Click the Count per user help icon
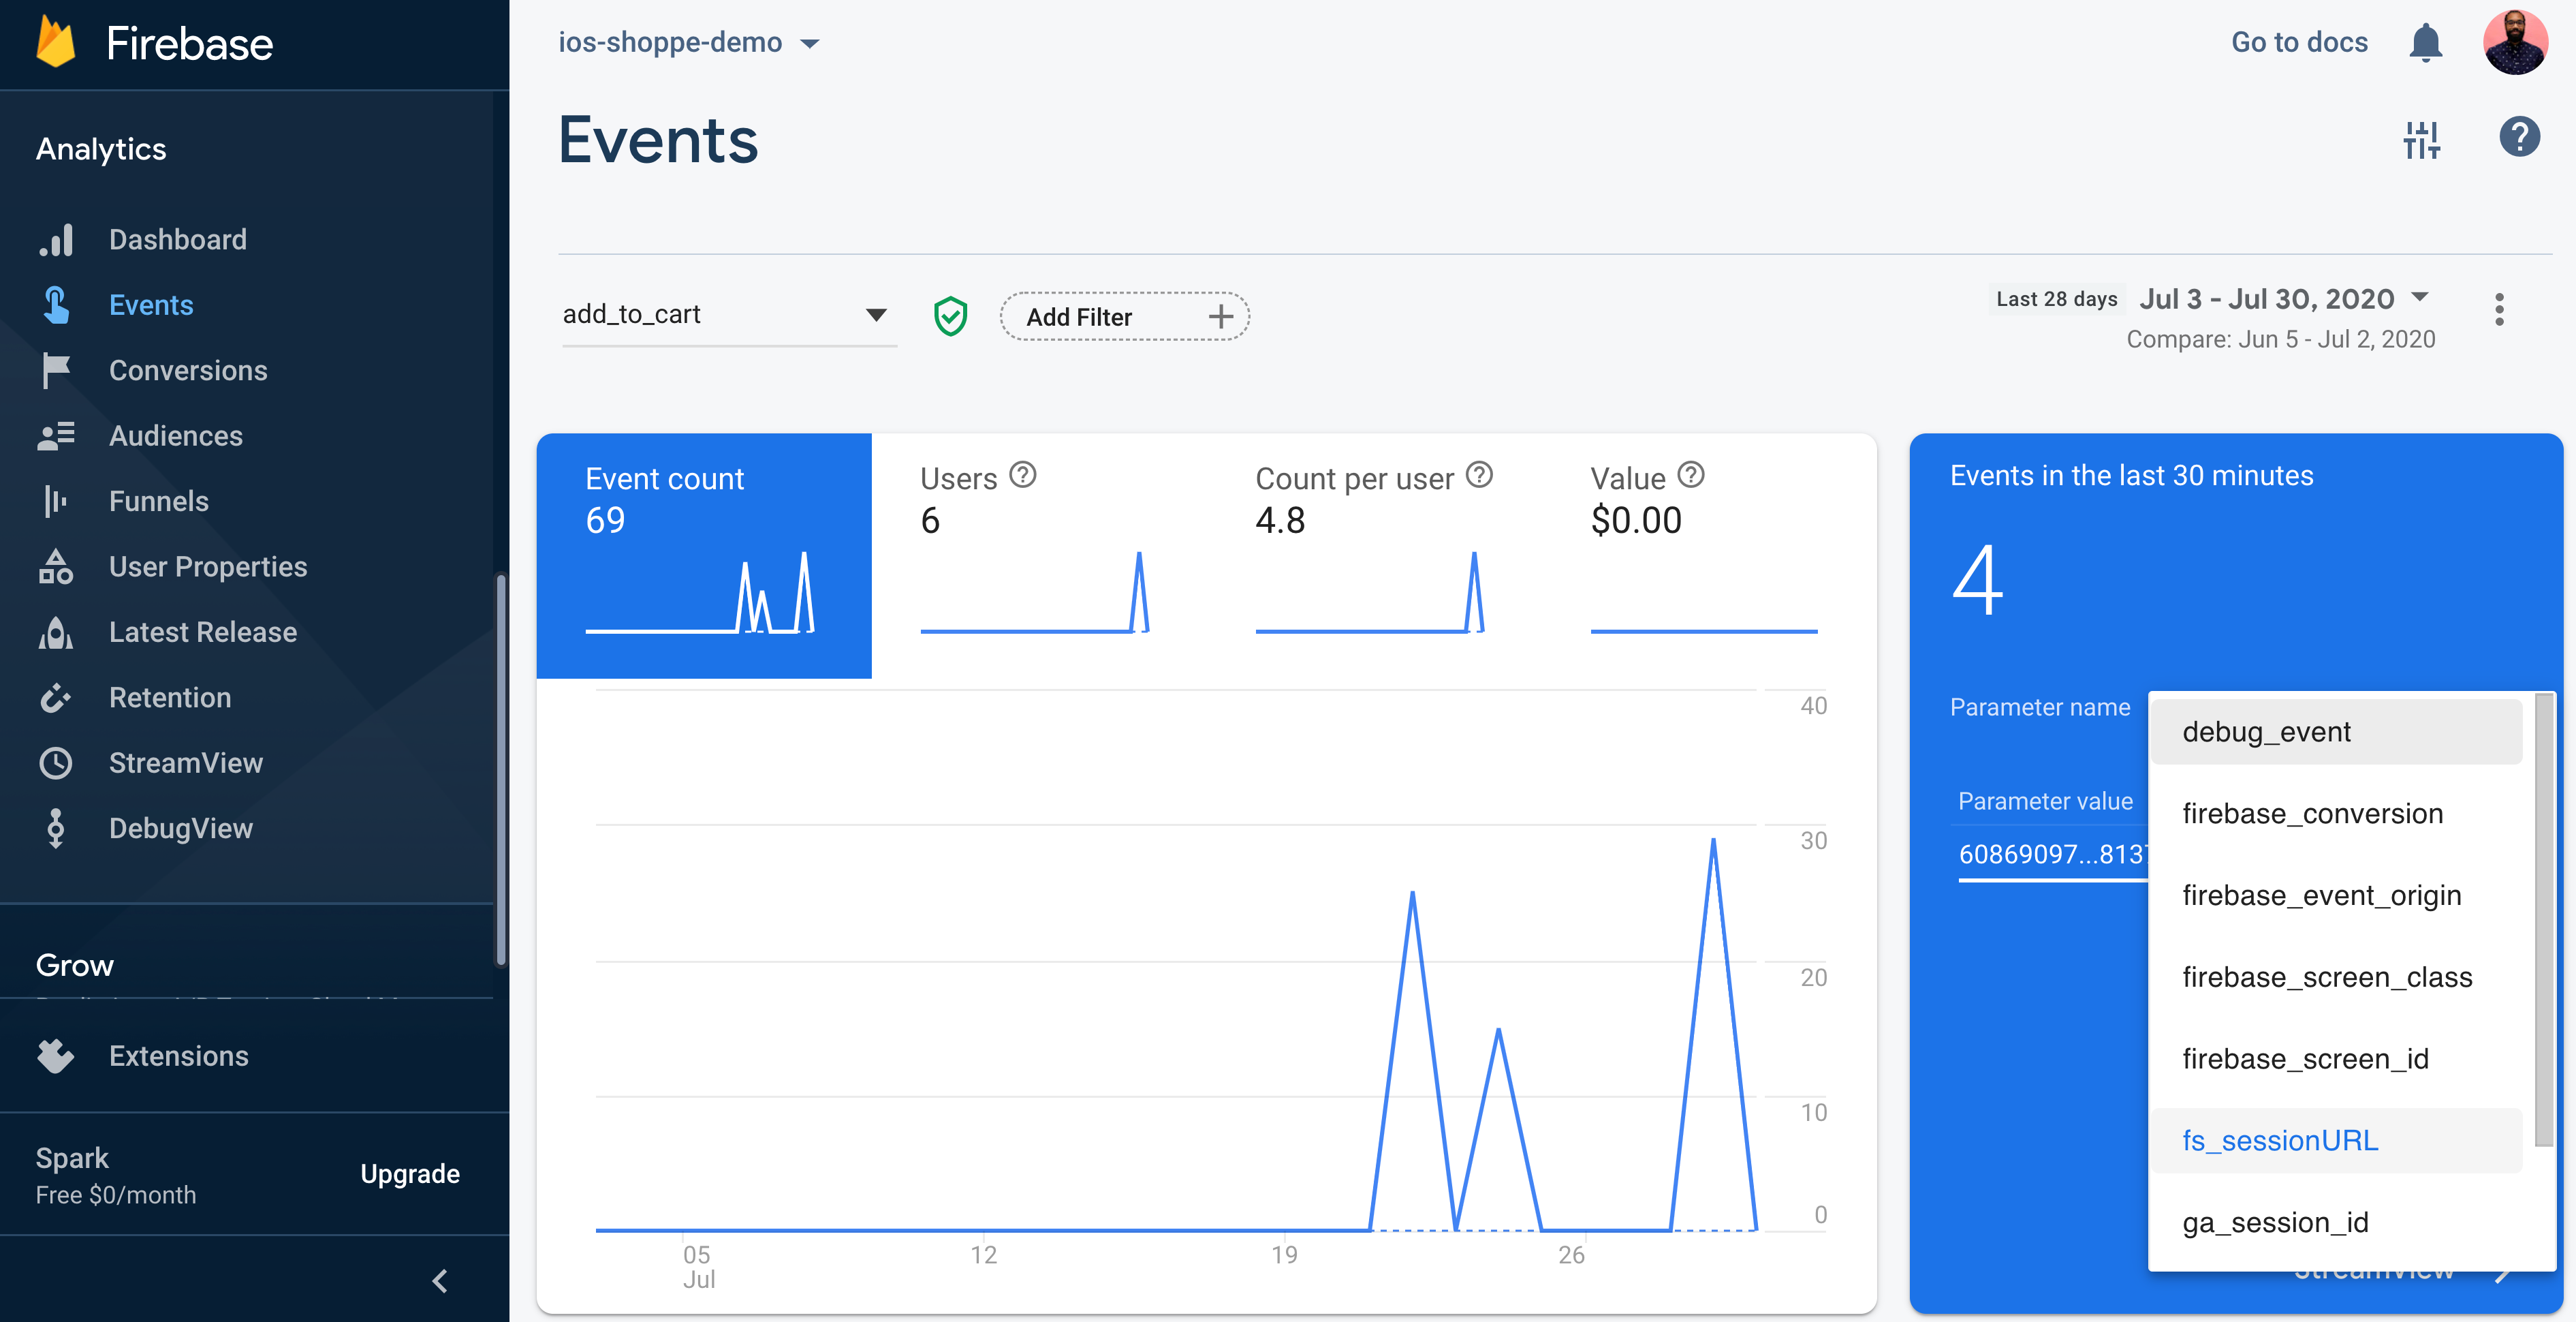This screenshot has width=2576, height=1322. pyautogui.click(x=1479, y=476)
